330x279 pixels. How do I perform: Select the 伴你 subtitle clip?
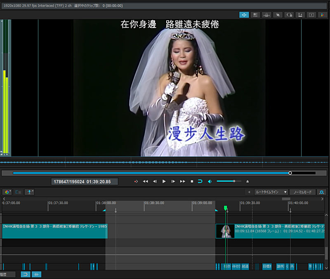236,267
